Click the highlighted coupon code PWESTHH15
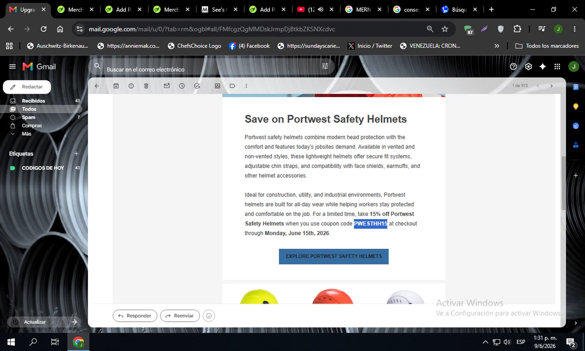Image resolution: width=585 pixels, height=351 pixels. [x=370, y=223]
